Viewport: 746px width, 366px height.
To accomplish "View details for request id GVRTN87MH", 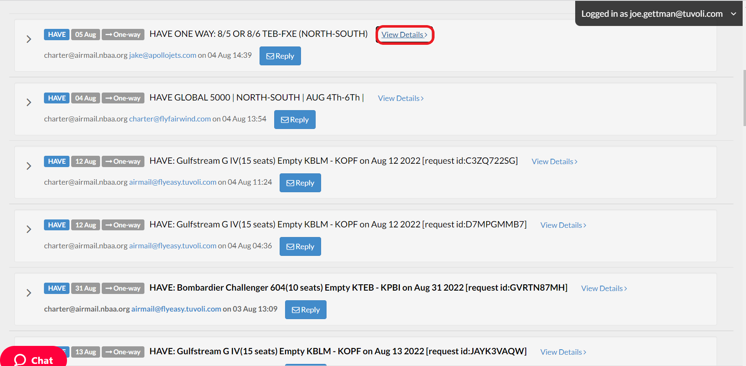I will point(604,289).
